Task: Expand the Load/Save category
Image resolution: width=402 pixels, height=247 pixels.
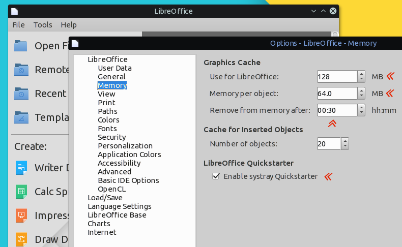Action: [105, 198]
